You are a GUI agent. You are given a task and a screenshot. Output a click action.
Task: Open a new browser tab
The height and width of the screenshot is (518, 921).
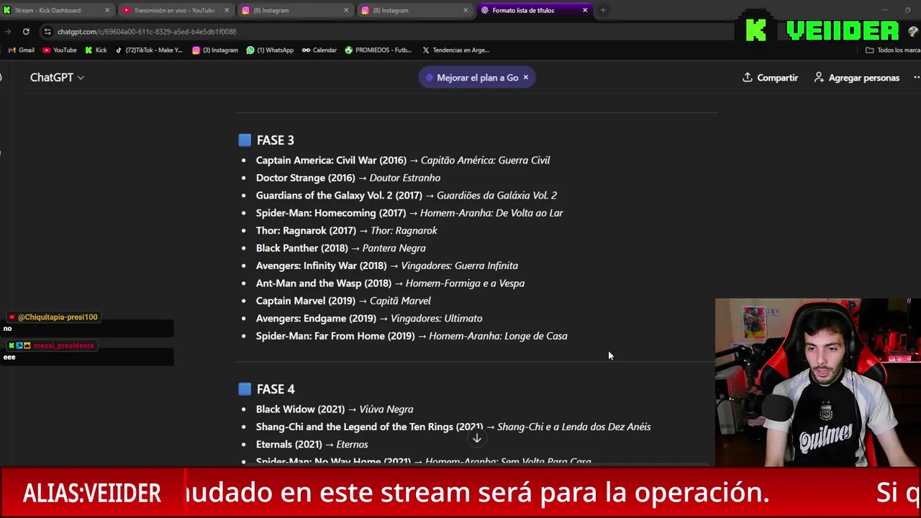(603, 10)
